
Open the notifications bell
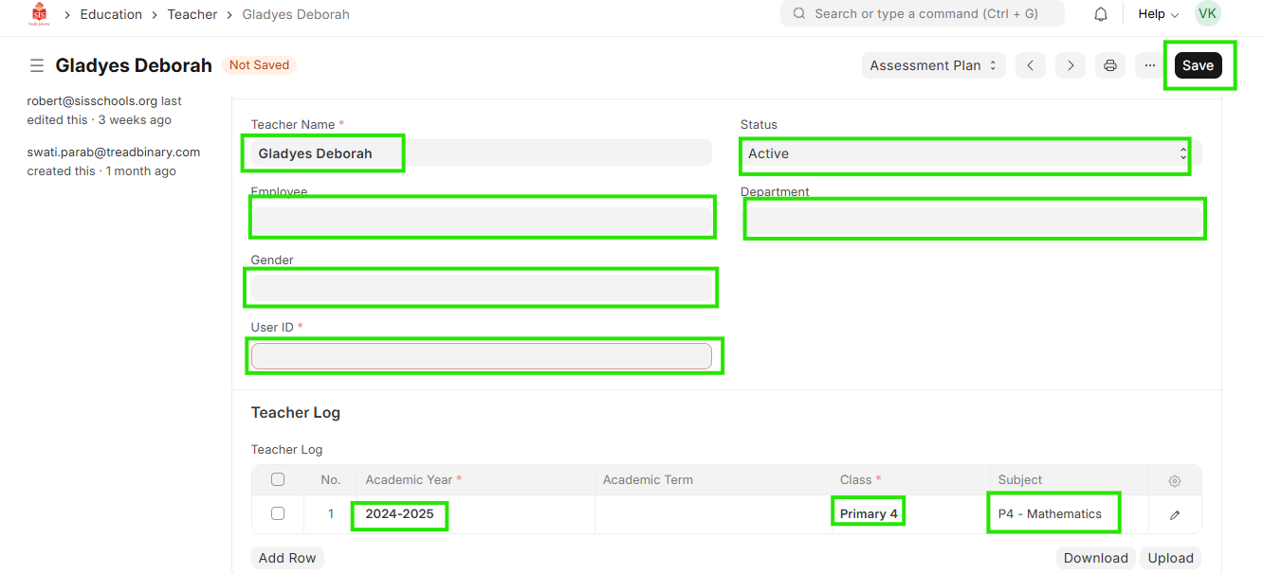coord(1101,14)
